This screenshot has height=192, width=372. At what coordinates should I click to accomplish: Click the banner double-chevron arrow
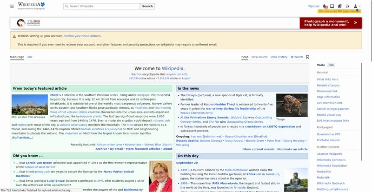(x=355, y=23)
